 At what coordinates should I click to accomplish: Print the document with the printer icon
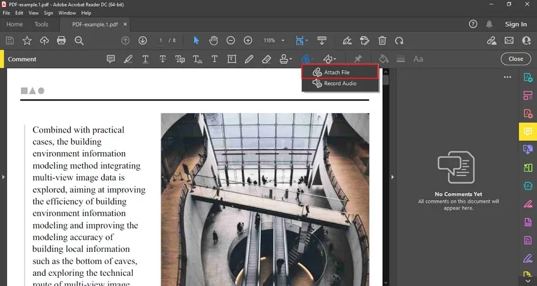pyautogui.click(x=61, y=40)
